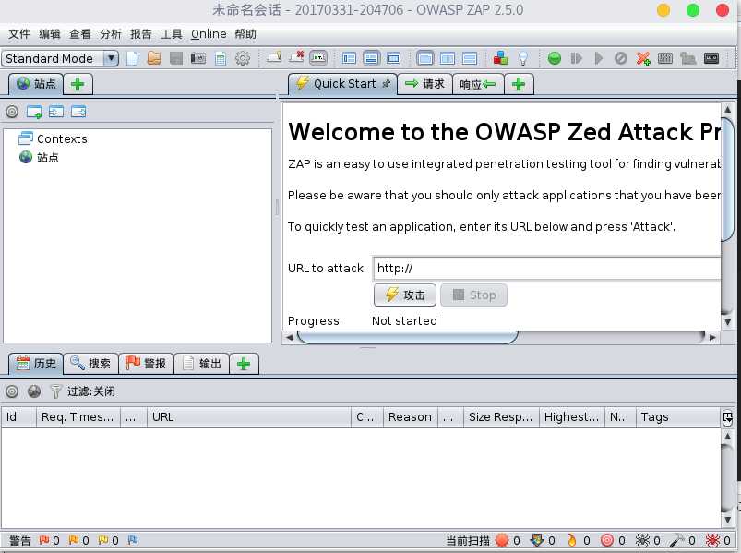Click the add custom breakpoint red X icon
This screenshot has width=741, height=553.
(643, 58)
